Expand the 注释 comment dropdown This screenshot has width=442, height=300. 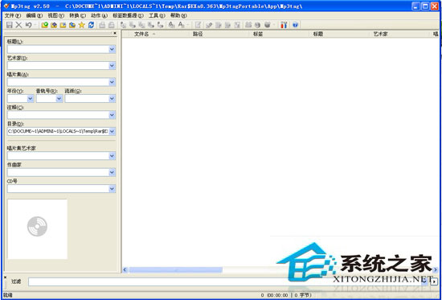(x=112, y=115)
